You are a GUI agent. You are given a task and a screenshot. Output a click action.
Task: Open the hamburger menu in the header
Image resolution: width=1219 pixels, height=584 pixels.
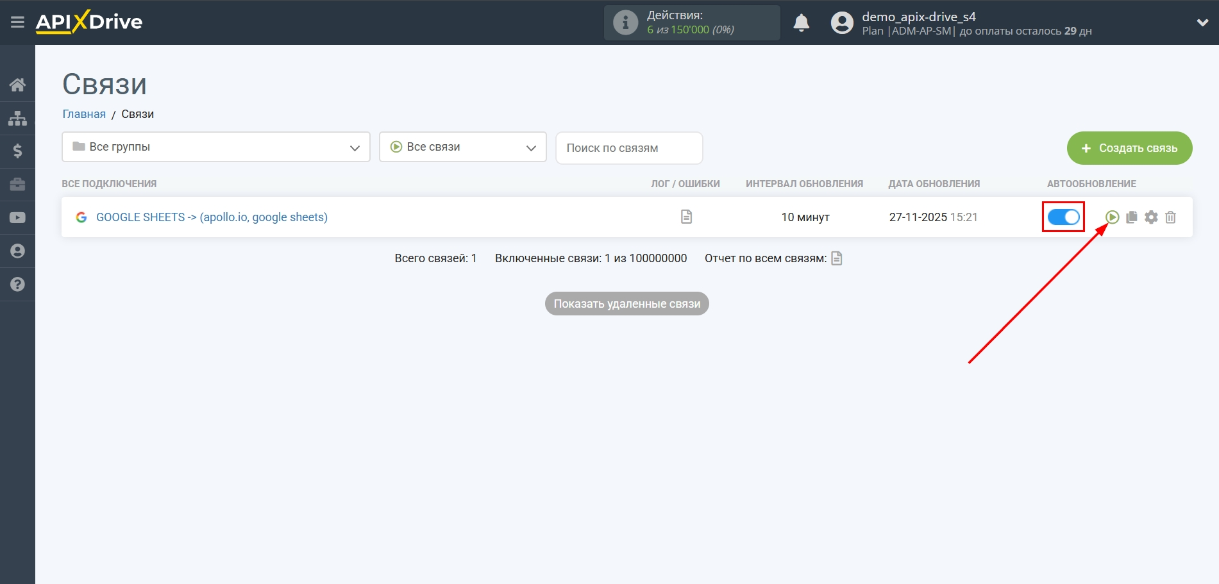[17, 22]
